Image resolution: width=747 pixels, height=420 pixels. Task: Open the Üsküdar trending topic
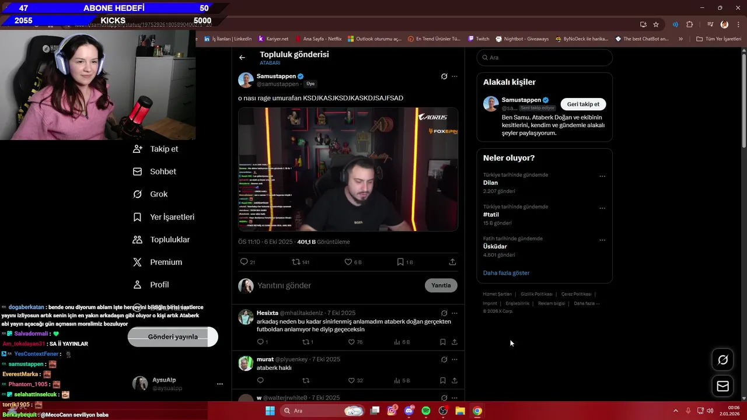tap(495, 246)
